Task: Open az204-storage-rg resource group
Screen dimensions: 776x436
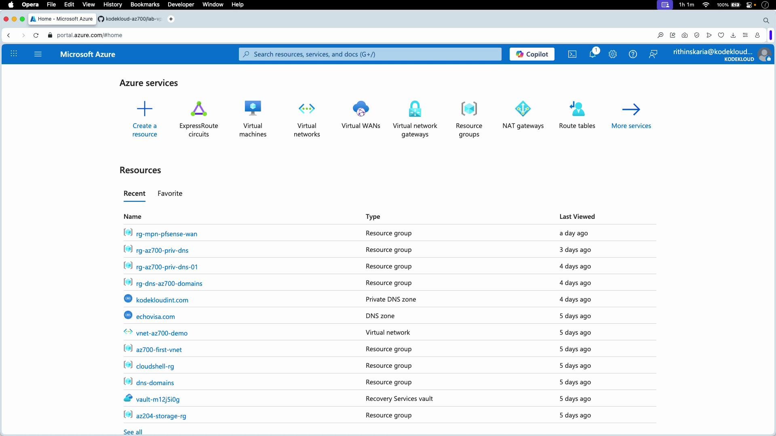Action: coord(161,416)
